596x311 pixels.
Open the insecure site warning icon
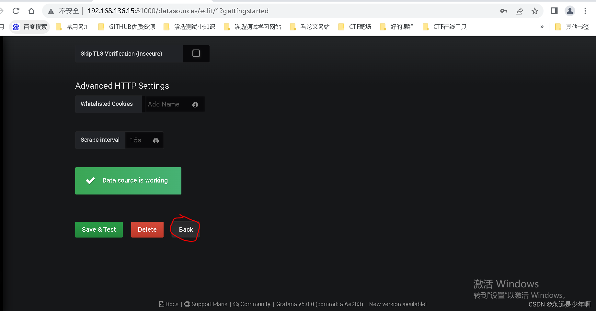(51, 11)
